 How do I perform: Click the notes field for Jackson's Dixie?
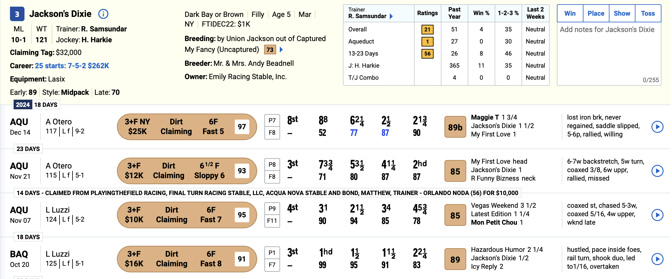click(x=609, y=54)
